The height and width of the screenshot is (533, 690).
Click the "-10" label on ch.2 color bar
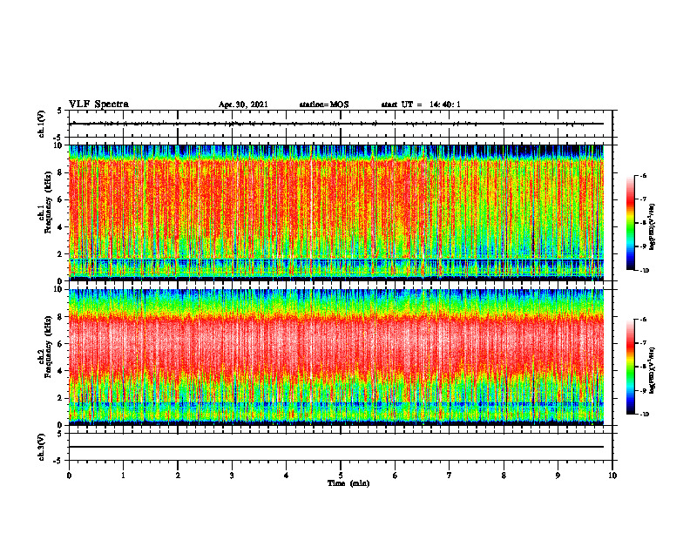coord(645,415)
